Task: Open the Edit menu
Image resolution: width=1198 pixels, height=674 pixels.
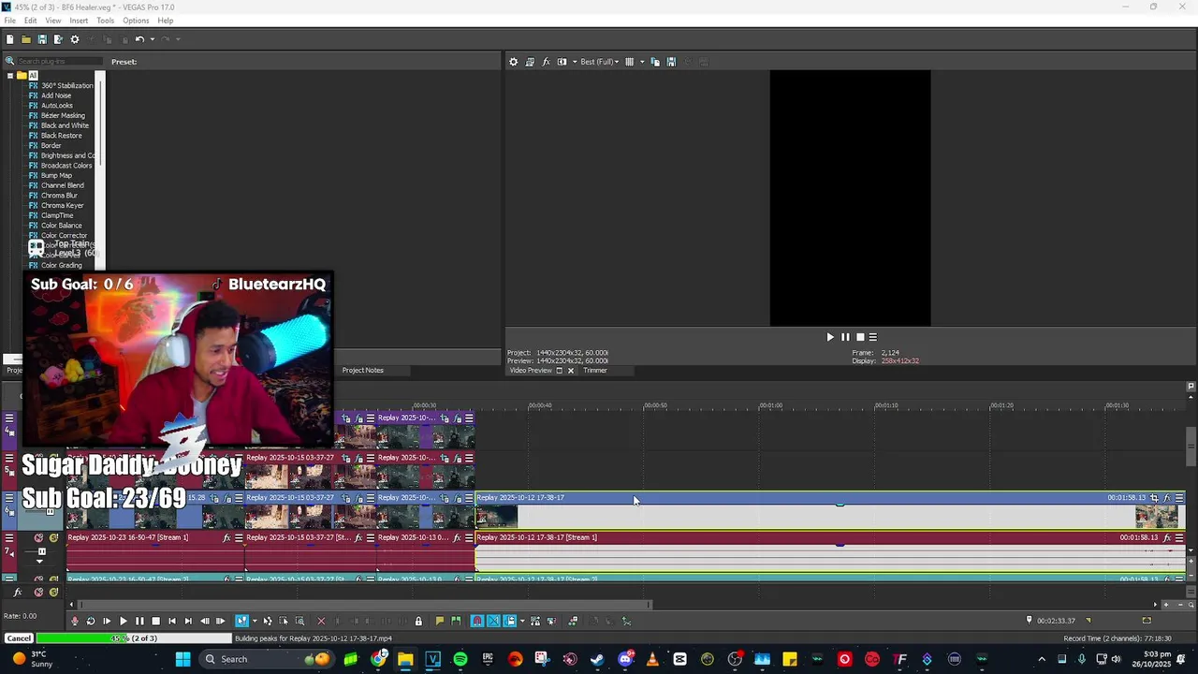Action: tap(31, 21)
